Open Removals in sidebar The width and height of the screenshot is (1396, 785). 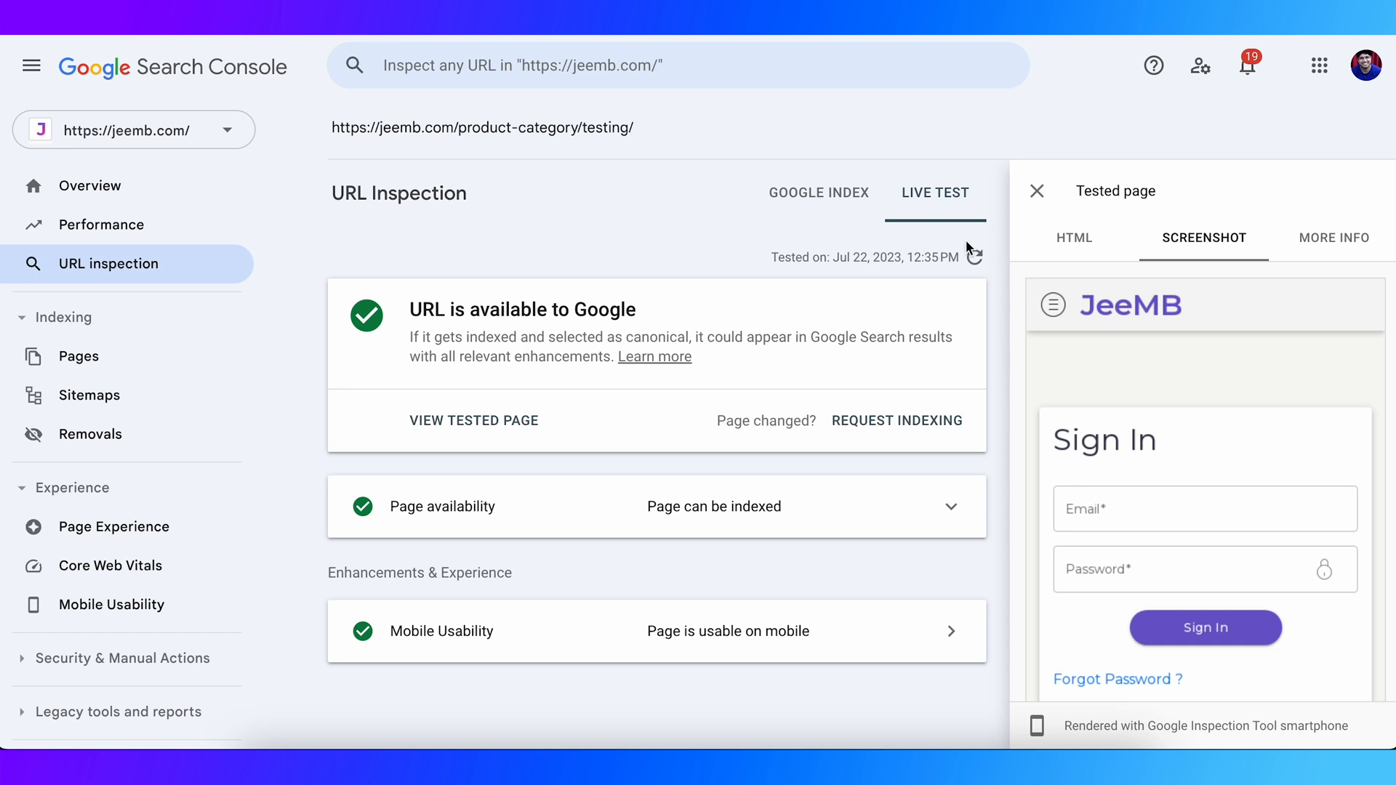click(90, 435)
